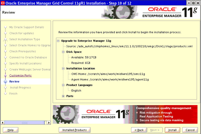
Task: Click the Install button
Action: pyautogui.click(x=172, y=130)
